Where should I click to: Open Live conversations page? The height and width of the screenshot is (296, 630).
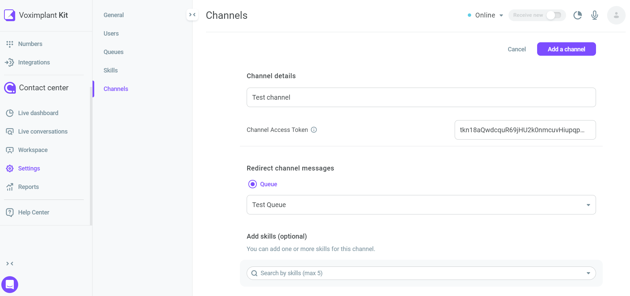[43, 132]
